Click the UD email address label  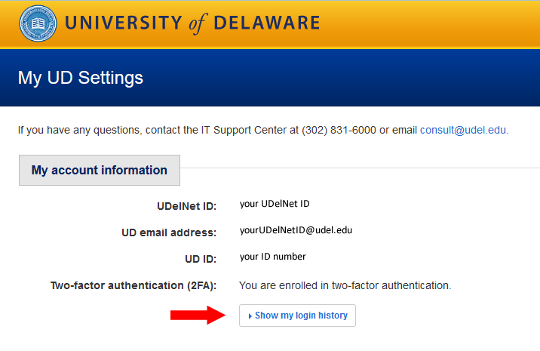click(169, 232)
